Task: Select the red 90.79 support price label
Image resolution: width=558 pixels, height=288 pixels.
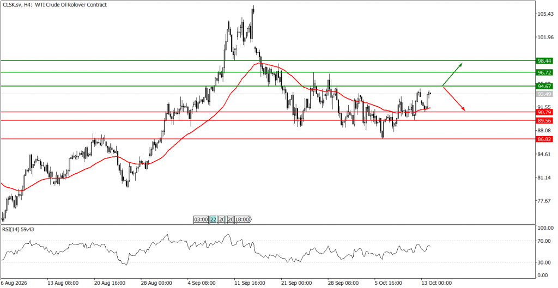Action: point(544,112)
